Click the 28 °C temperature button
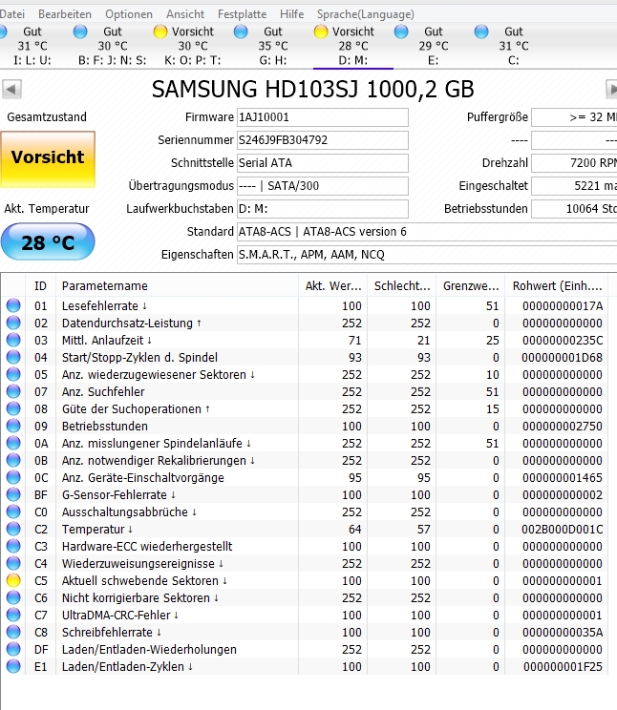The image size is (617, 710). point(48,241)
